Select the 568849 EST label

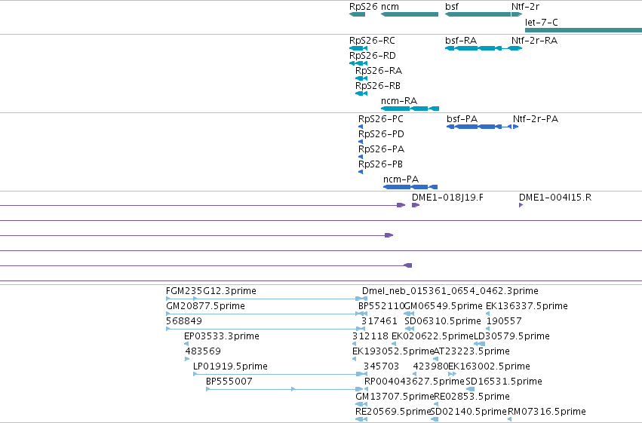pos(184,321)
